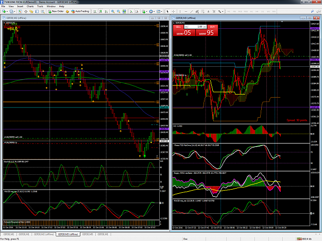The image size is (322, 241).
Task: Toggle the Terminal panel icon
Action: coord(37,11)
